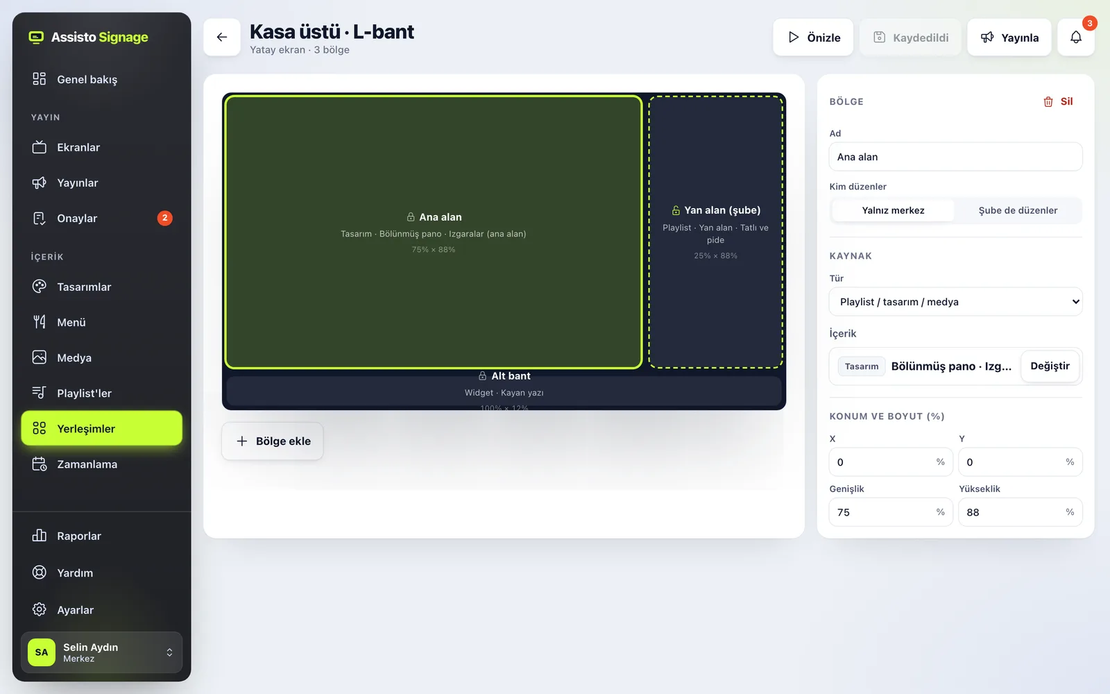Open the Tür source type dropdown

coord(955,302)
